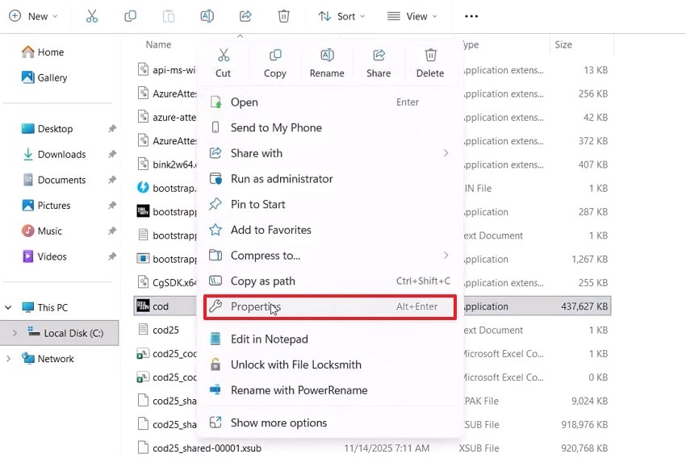
Task: Select Send to My Phone
Action: pos(330,127)
